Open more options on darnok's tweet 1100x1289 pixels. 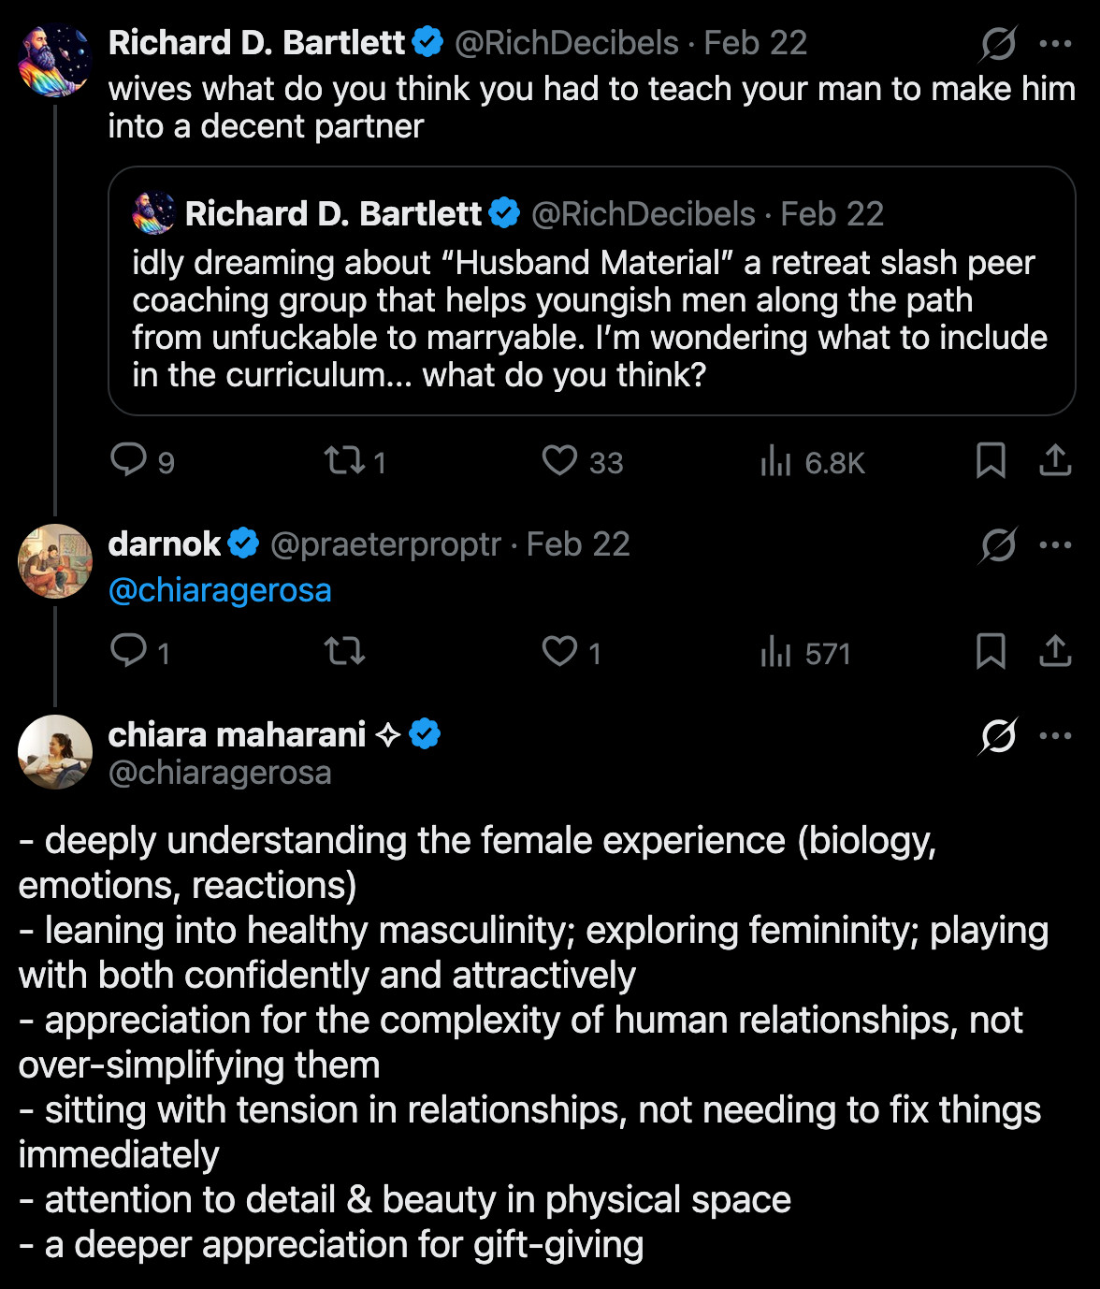[1055, 544]
